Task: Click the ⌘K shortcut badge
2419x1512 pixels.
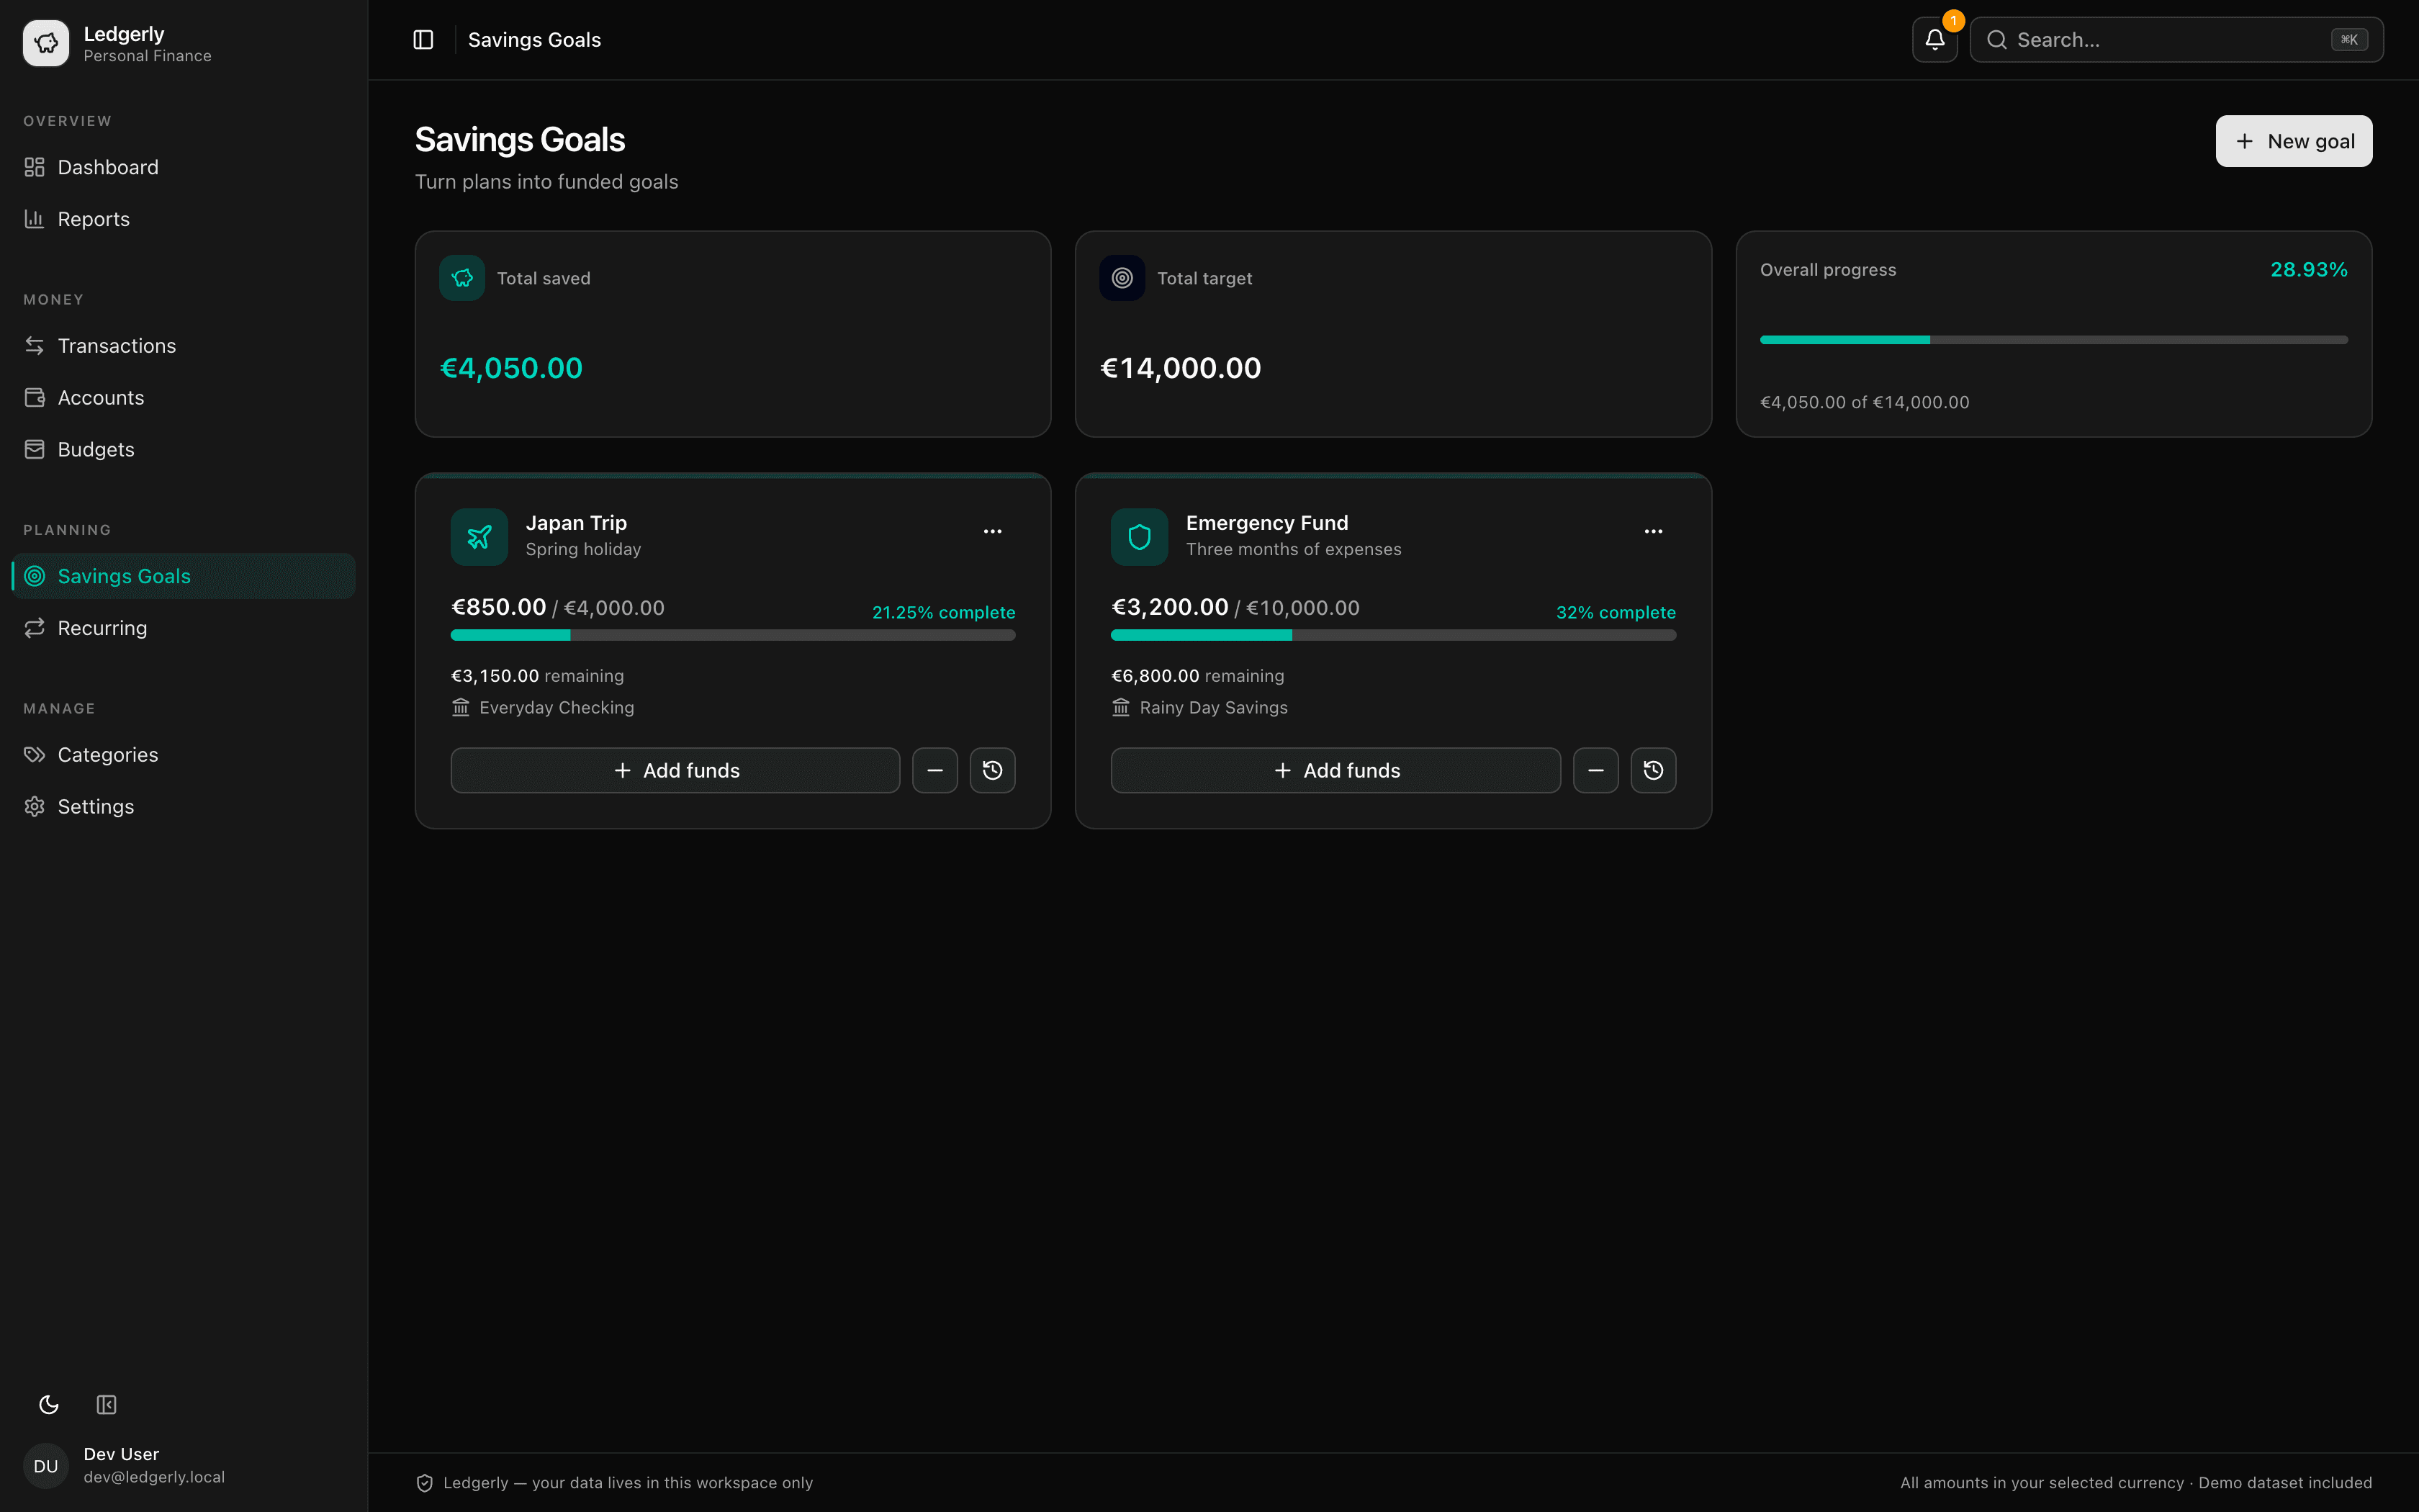Action: [x=2349, y=40]
